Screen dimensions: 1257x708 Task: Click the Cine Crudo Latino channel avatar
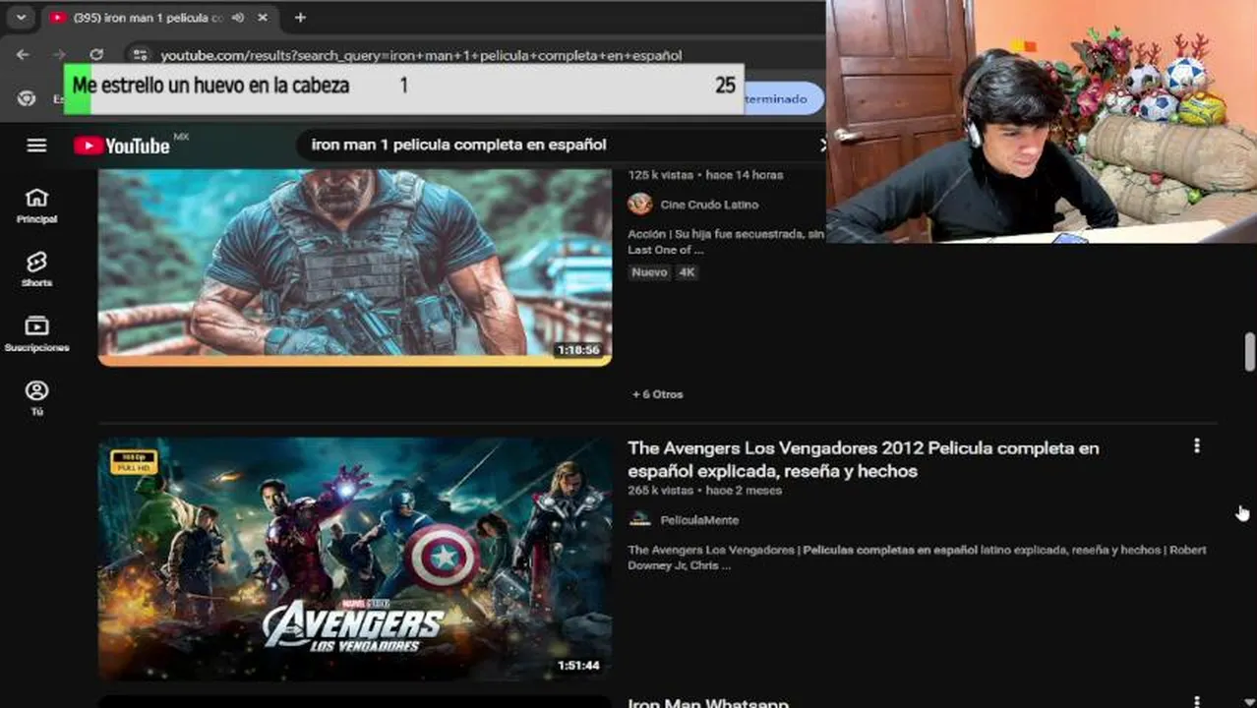[x=640, y=205]
